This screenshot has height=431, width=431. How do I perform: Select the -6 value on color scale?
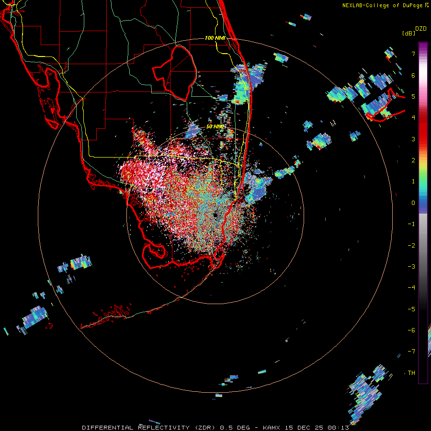click(x=411, y=330)
